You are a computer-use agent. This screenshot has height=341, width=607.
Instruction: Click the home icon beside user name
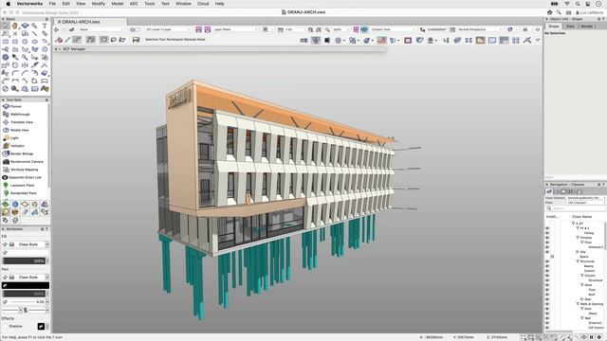(x=549, y=12)
